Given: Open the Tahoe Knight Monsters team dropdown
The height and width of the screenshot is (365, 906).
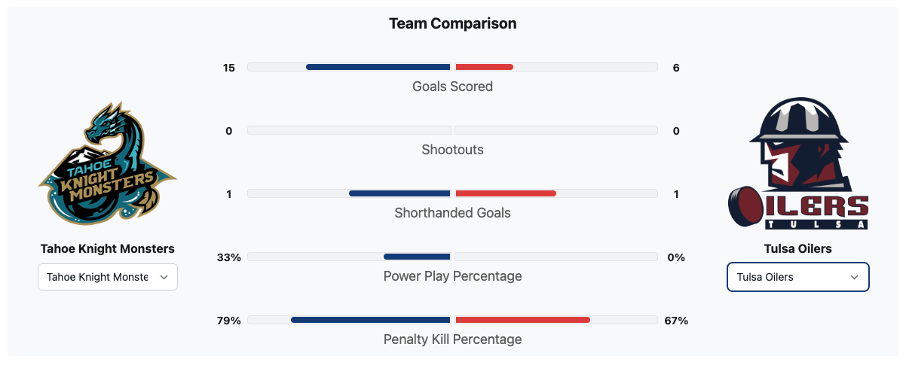Looking at the screenshot, I should (x=108, y=277).
